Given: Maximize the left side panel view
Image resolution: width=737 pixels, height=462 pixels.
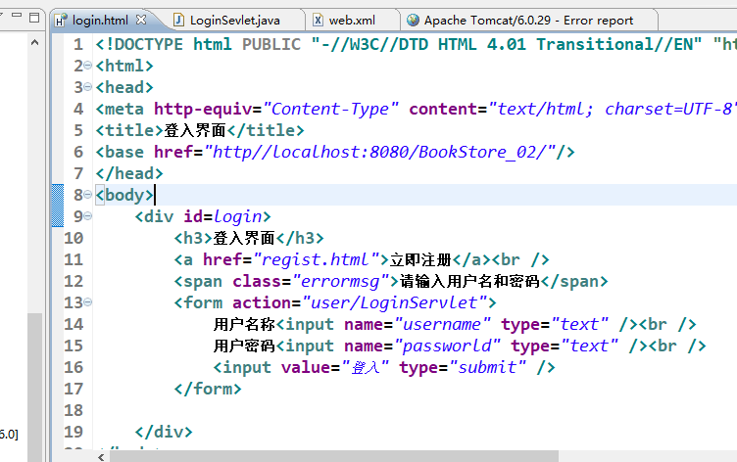Looking at the screenshot, I should click(x=34, y=18).
